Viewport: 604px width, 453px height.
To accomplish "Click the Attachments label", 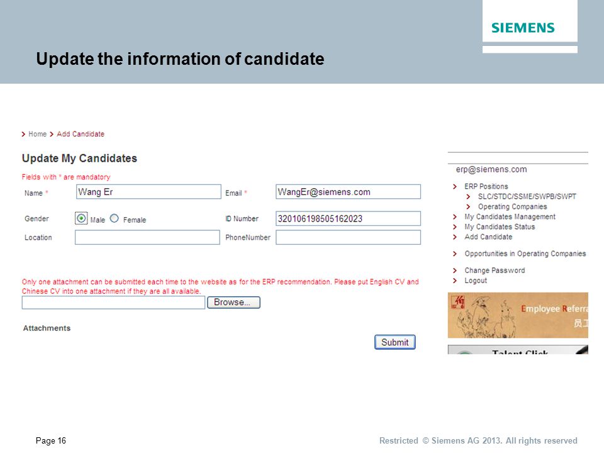I will coord(47,328).
